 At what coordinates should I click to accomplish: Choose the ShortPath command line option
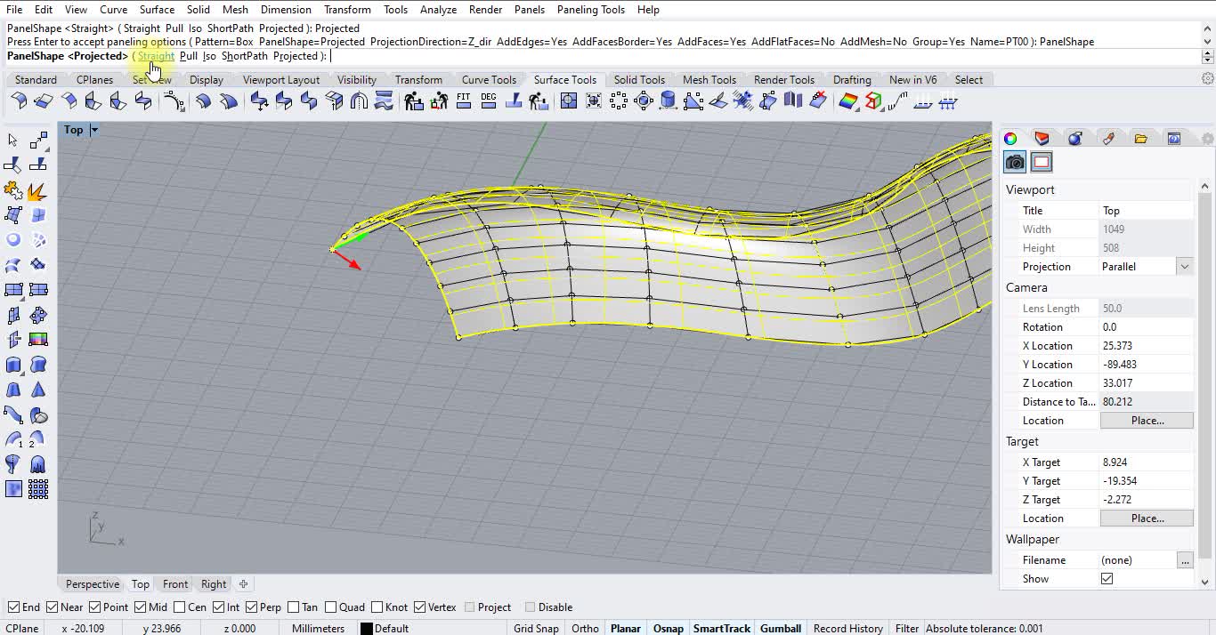pos(245,56)
